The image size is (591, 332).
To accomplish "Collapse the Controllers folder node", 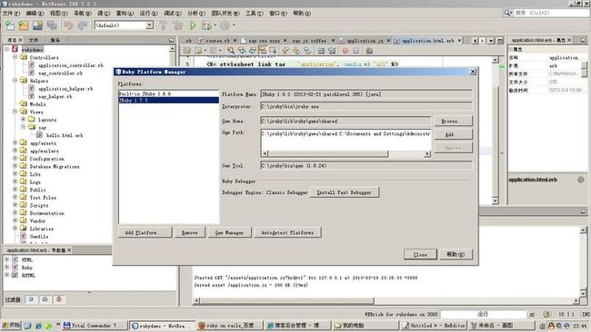I will coord(15,57).
